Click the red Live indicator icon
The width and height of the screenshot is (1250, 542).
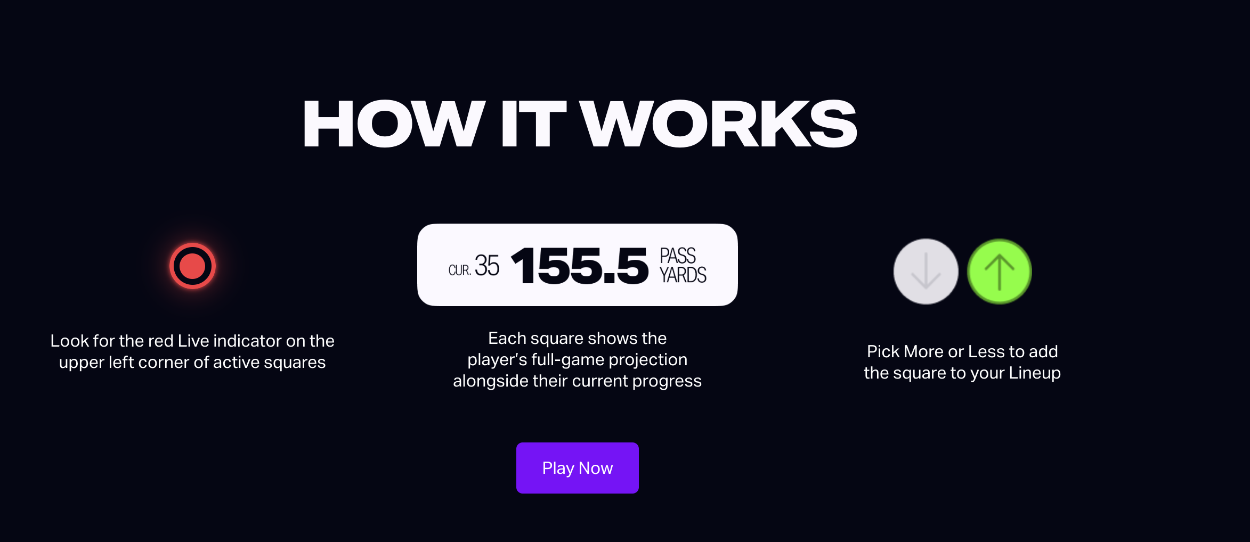[192, 266]
